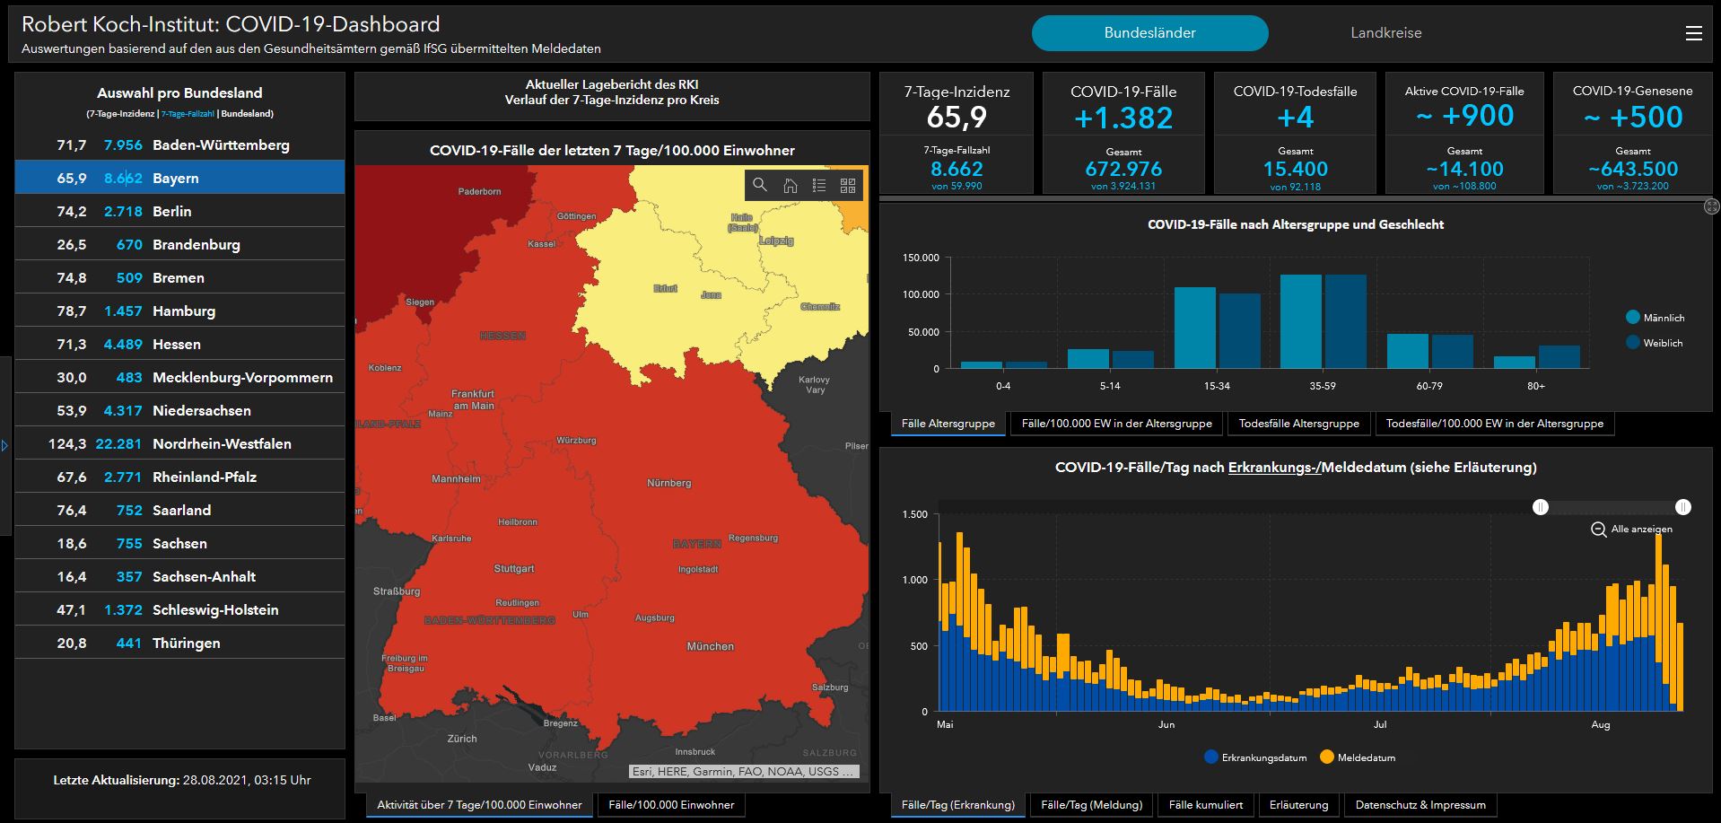Toggle Erkrankungsdatum series in the chart legend
The width and height of the screenshot is (1721, 823).
[x=1211, y=757]
